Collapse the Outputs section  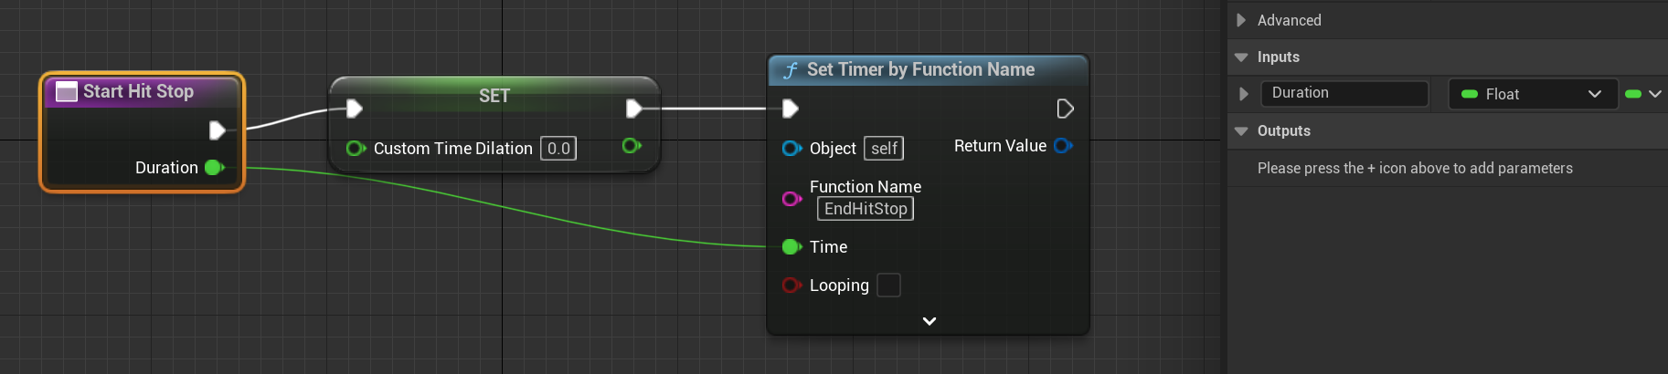(1240, 131)
